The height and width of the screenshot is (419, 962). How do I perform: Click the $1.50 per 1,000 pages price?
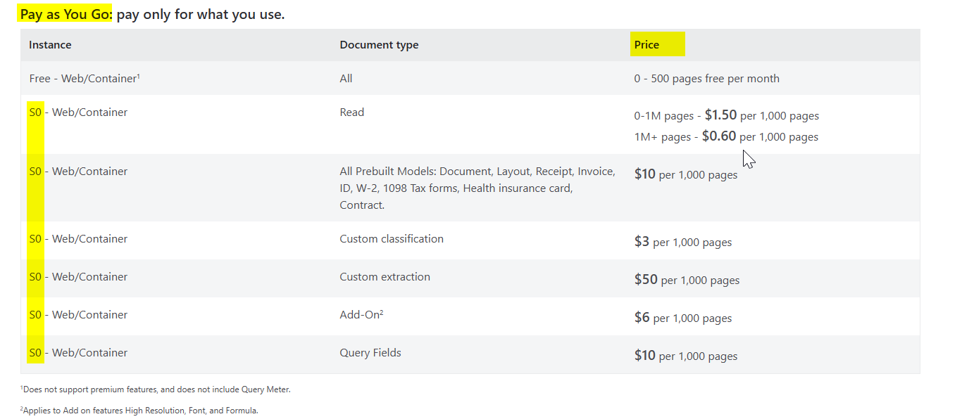[762, 115]
